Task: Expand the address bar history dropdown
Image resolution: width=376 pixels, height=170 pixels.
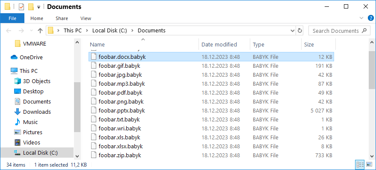Action: pos(293,31)
